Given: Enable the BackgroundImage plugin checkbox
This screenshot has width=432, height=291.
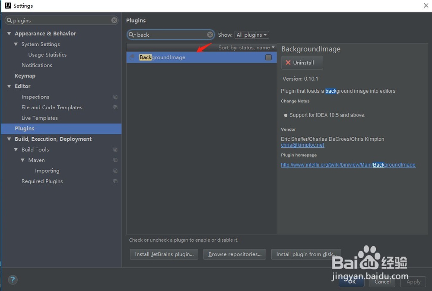Looking at the screenshot, I should click(x=268, y=57).
